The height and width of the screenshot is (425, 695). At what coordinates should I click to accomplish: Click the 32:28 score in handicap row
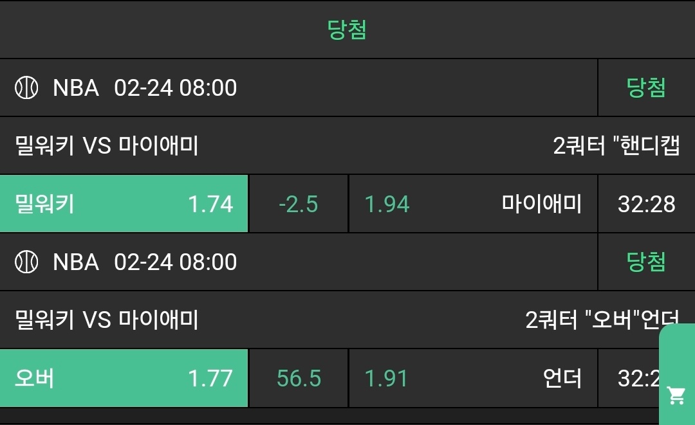pyautogui.click(x=646, y=204)
